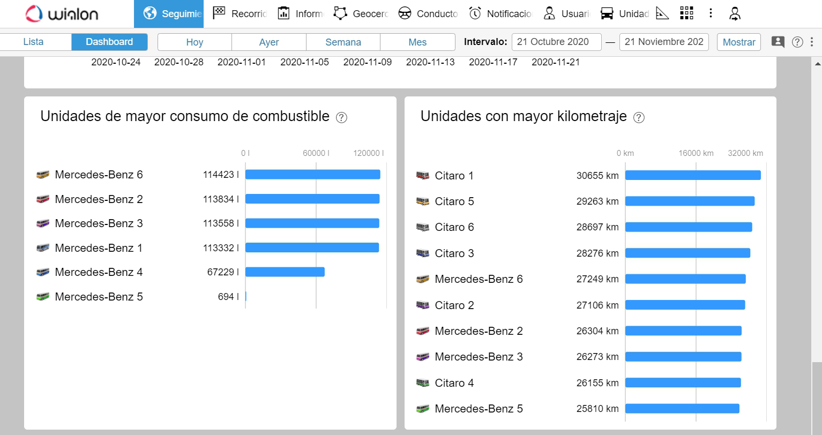Click the end date 21 Noviembre field

pyautogui.click(x=663, y=42)
